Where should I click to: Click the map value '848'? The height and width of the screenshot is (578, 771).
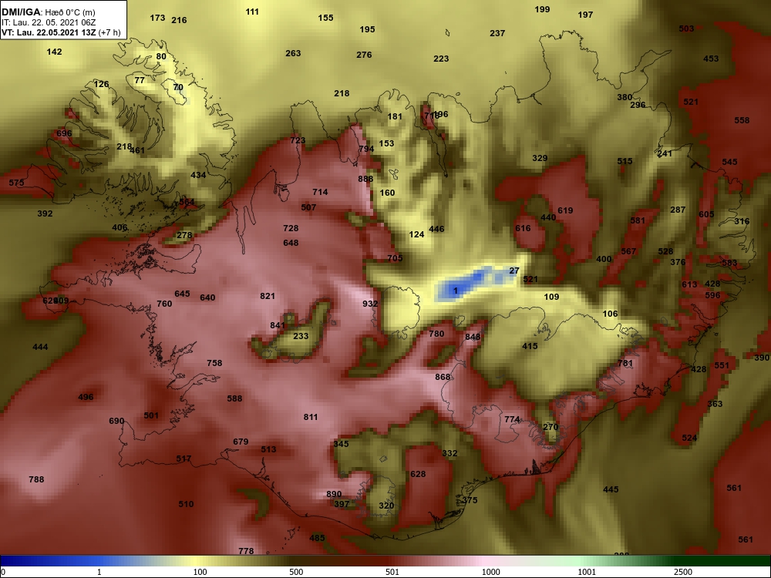coord(473,337)
